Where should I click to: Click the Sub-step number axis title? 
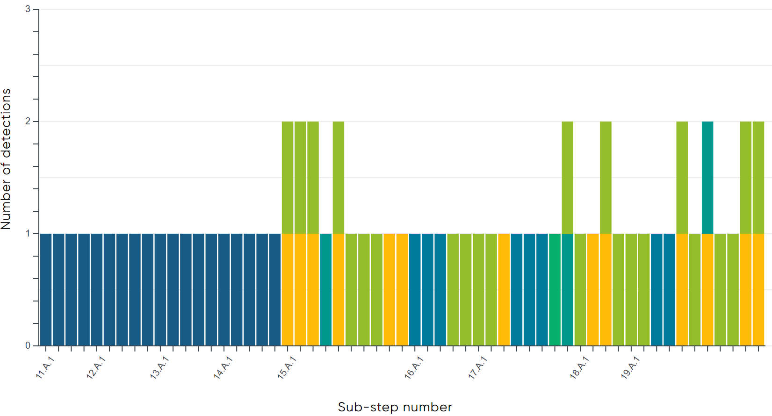click(x=395, y=407)
